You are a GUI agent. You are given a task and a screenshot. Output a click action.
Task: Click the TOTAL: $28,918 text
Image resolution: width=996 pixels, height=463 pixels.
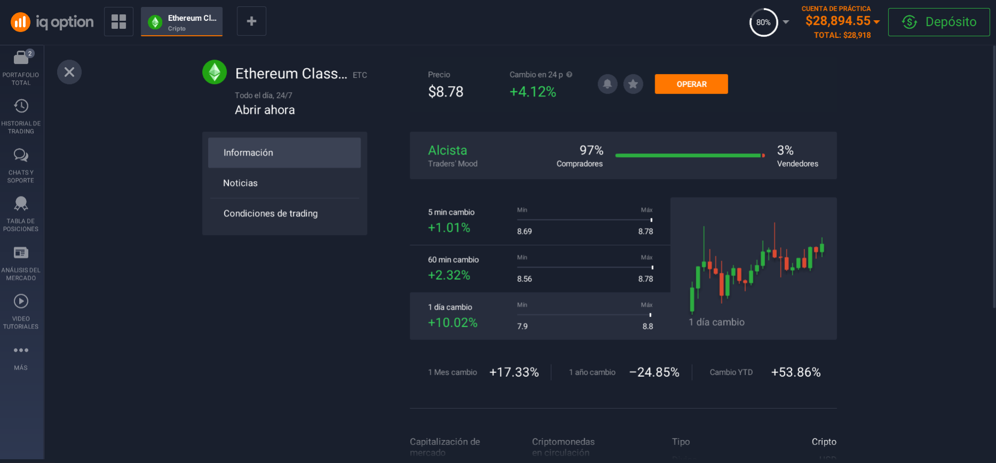[842, 35]
